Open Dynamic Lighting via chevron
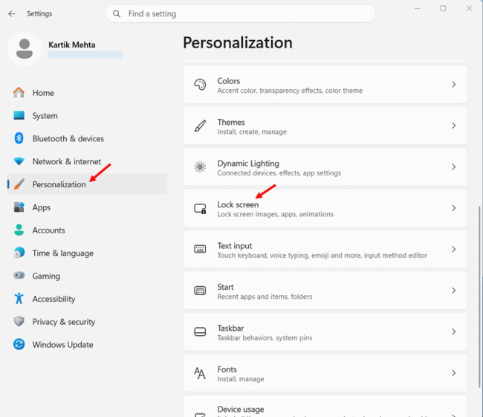The width and height of the screenshot is (483, 417). 453,167
